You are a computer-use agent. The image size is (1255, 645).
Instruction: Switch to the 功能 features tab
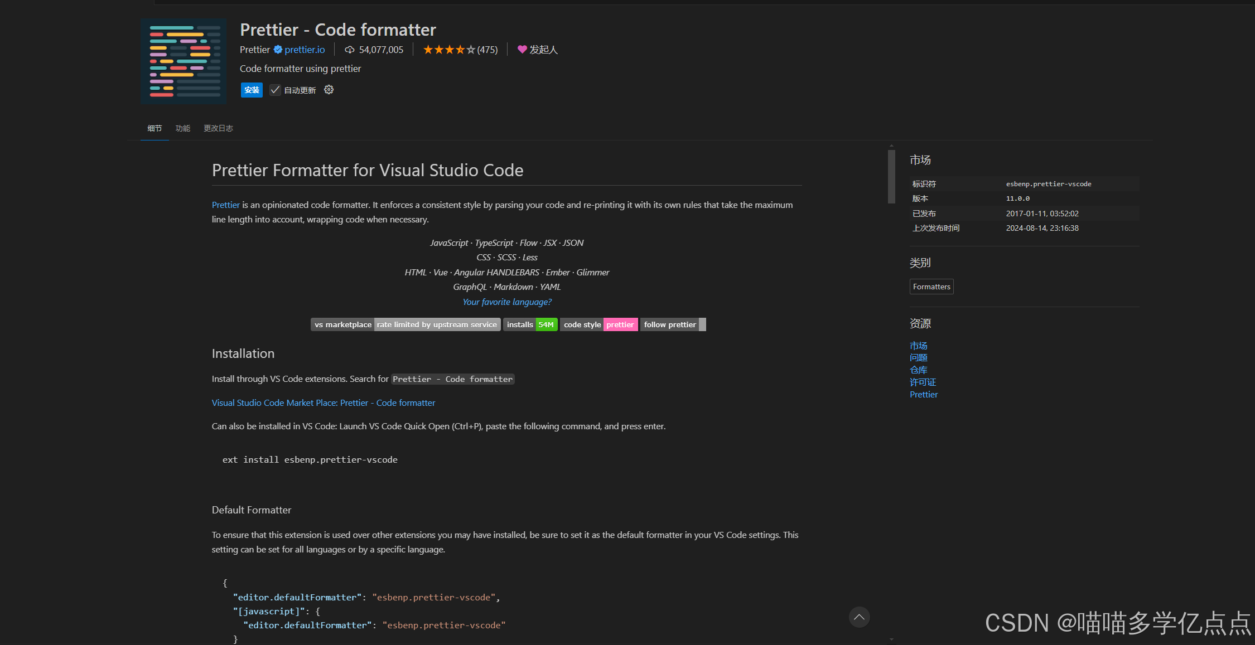pos(183,128)
